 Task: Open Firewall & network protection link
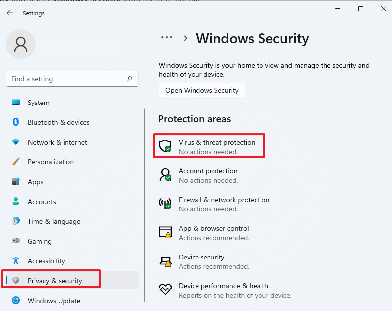(x=224, y=200)
